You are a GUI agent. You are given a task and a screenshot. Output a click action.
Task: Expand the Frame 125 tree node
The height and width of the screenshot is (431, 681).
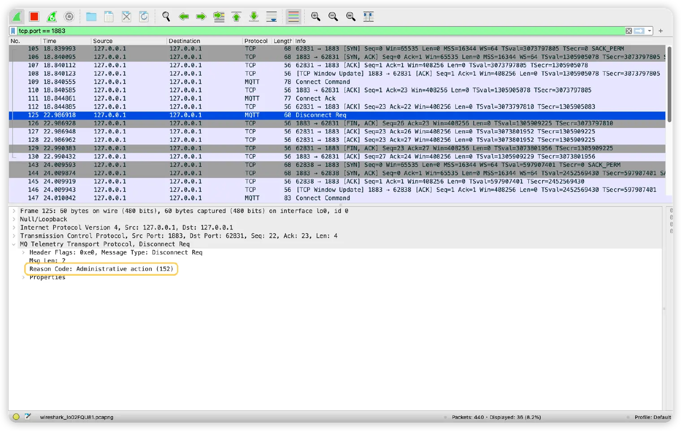(x=14, y=211)
